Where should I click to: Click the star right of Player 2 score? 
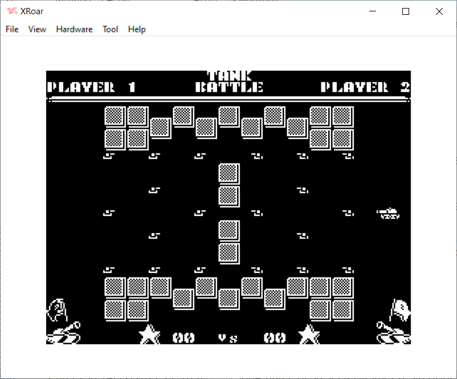[x=308, y=335]
